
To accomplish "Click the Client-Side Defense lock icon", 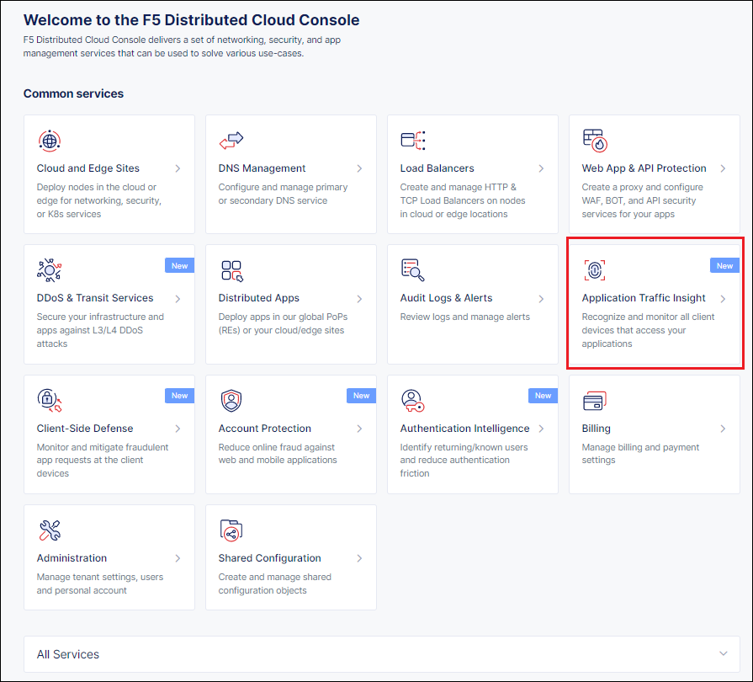I will tap(49, 401).
